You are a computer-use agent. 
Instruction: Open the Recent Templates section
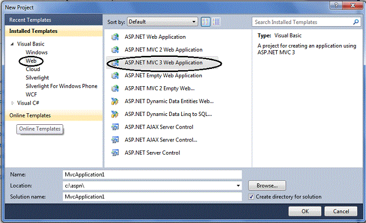pos(54,20)
